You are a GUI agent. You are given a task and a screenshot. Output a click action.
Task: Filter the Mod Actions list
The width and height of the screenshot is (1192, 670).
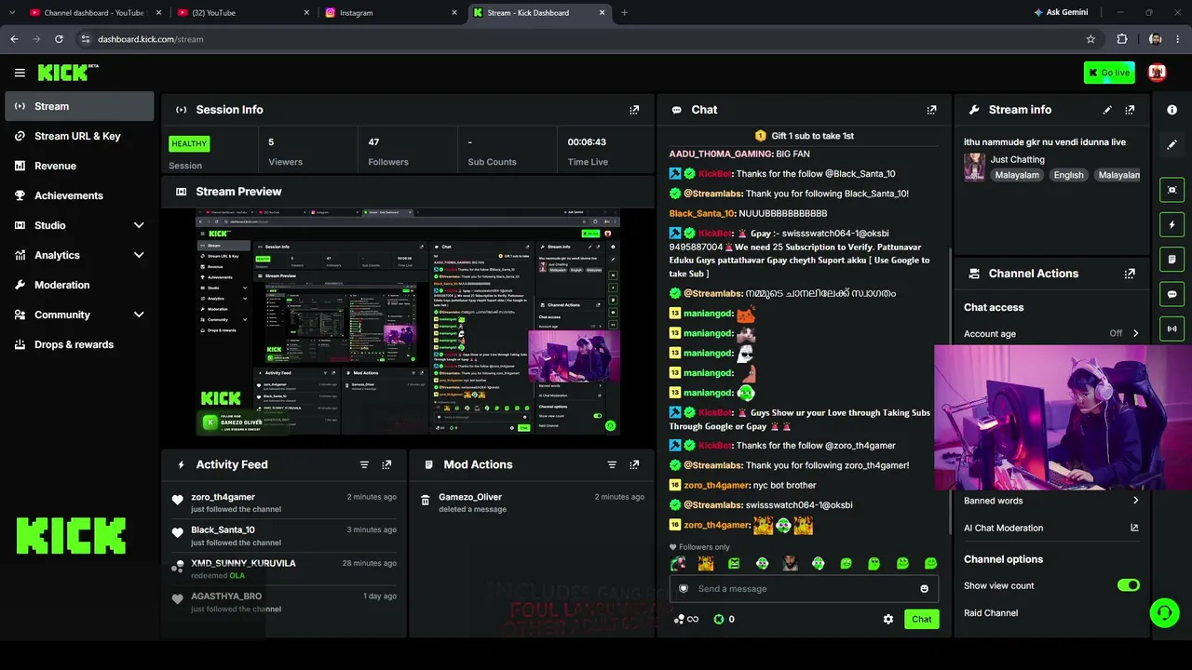pyautogui.click(x=612, y=464)
